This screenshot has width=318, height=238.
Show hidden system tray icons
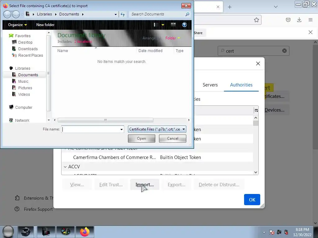(264, 232)
